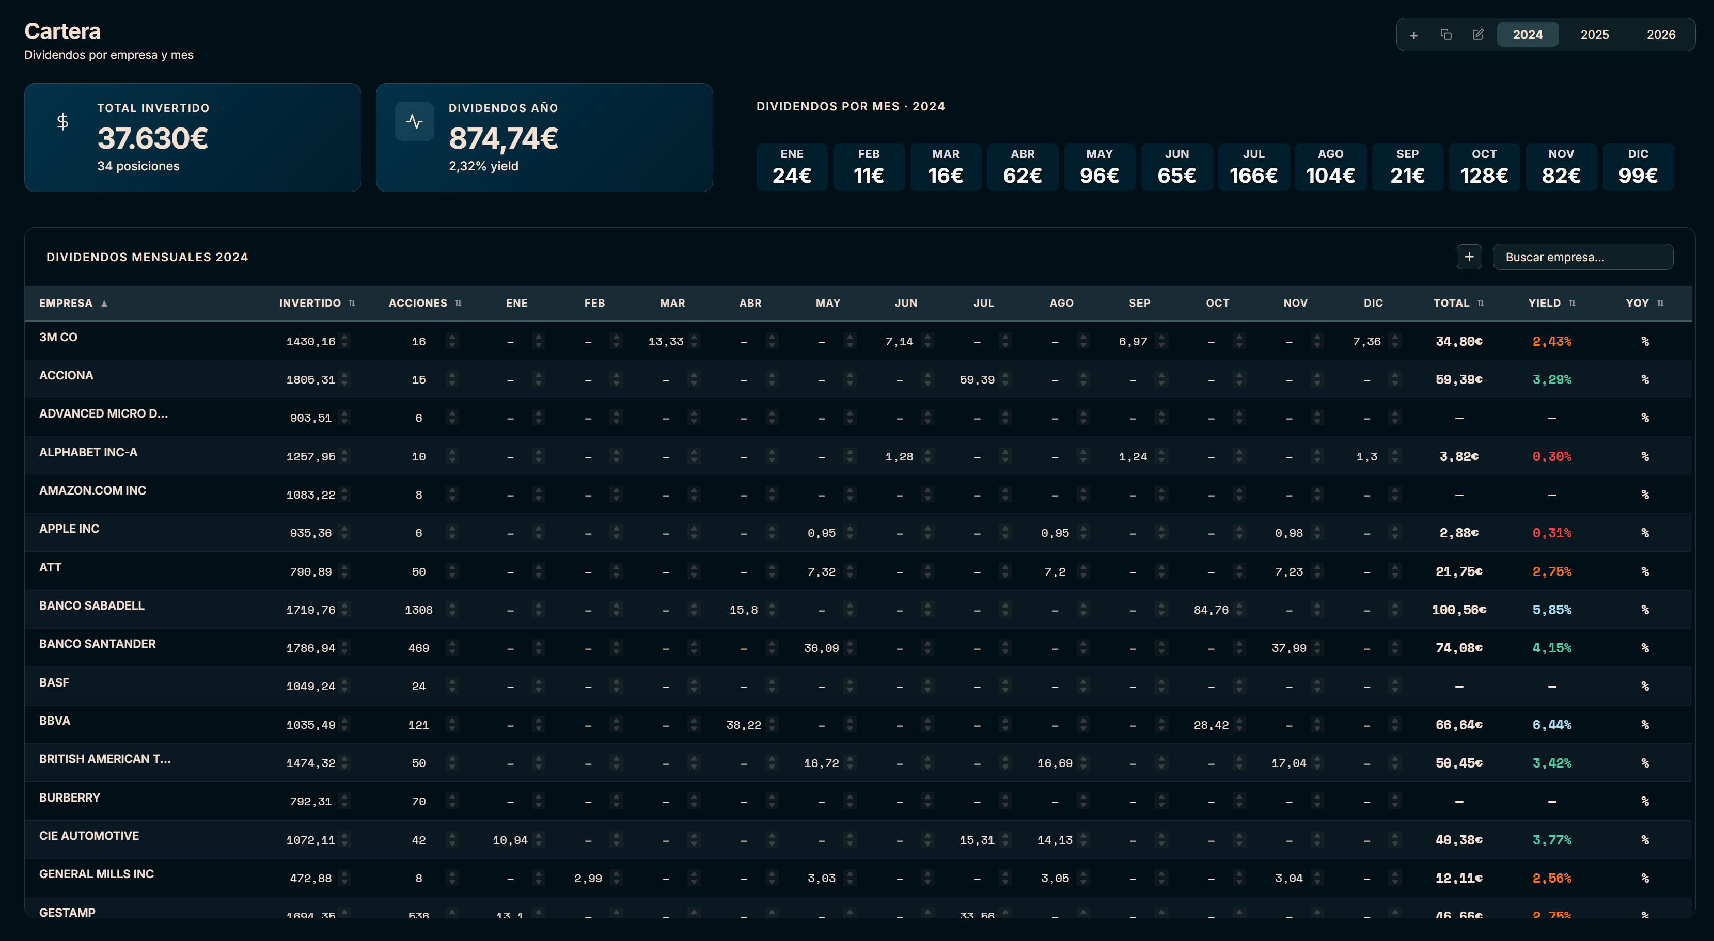1714x941 pixels.
Task: Adjust BBVA April dividend stepper
Action: [x=772, y=725]
